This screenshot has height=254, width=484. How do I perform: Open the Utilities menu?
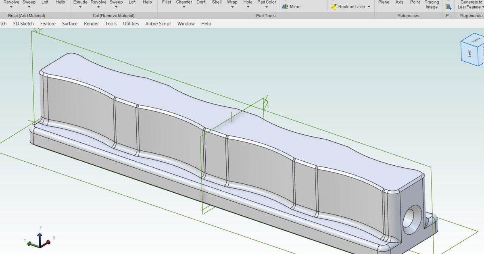[x=131, y=24]
